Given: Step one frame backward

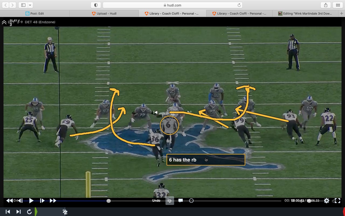Looking at the screenshot, I should tap(20, 201).
